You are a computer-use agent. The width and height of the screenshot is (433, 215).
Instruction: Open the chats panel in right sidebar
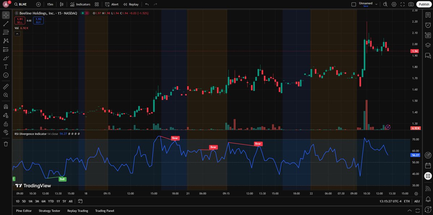[428, 56]
